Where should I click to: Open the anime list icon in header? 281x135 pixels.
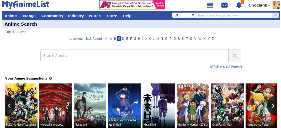210,5
